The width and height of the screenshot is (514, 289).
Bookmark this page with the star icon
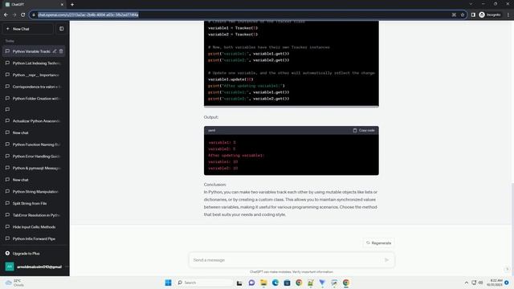(x=463, y=14)
